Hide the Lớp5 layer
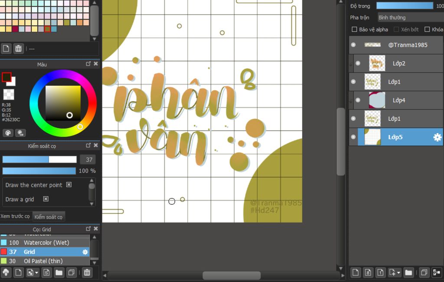 coord(353,137)
